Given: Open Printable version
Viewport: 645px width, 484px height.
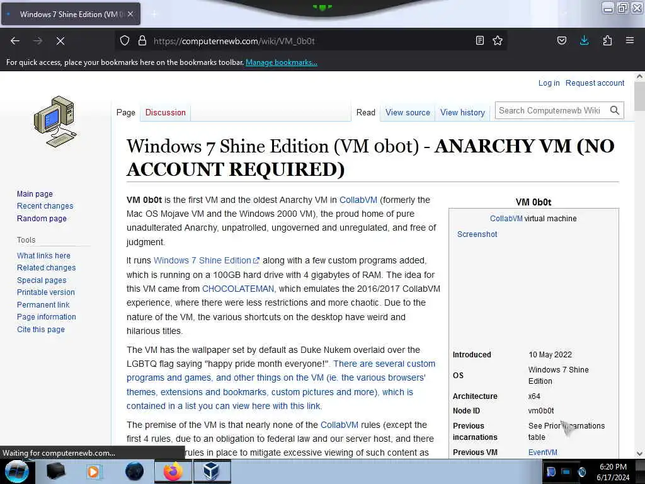Looking at the screenshot, I should 46,292.
